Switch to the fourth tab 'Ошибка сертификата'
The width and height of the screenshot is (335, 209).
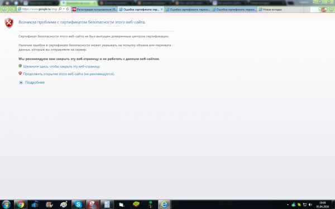(x=234, y=9)
